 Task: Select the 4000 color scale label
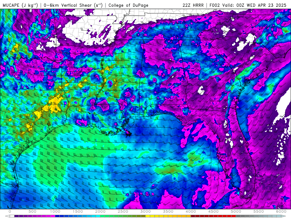[x=191, y=211]
